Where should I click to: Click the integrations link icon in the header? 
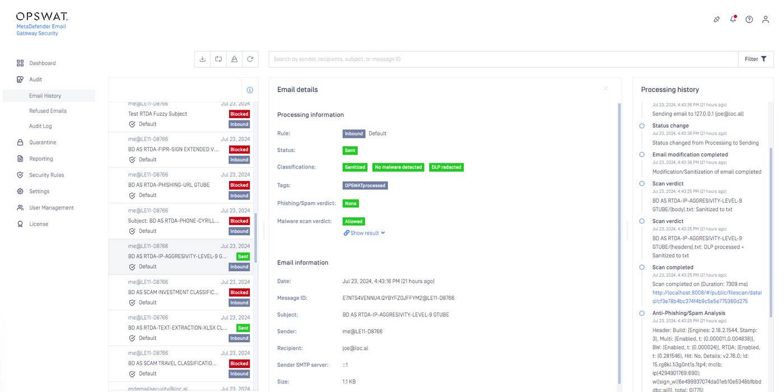[716, 19]
